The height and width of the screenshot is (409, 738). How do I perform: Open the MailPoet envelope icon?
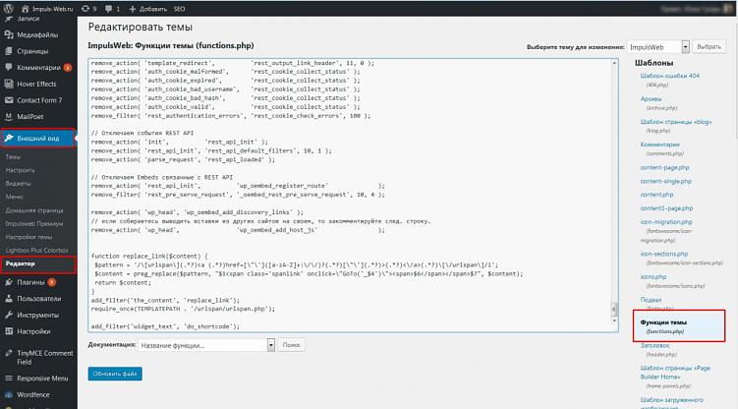coord(8,115)
